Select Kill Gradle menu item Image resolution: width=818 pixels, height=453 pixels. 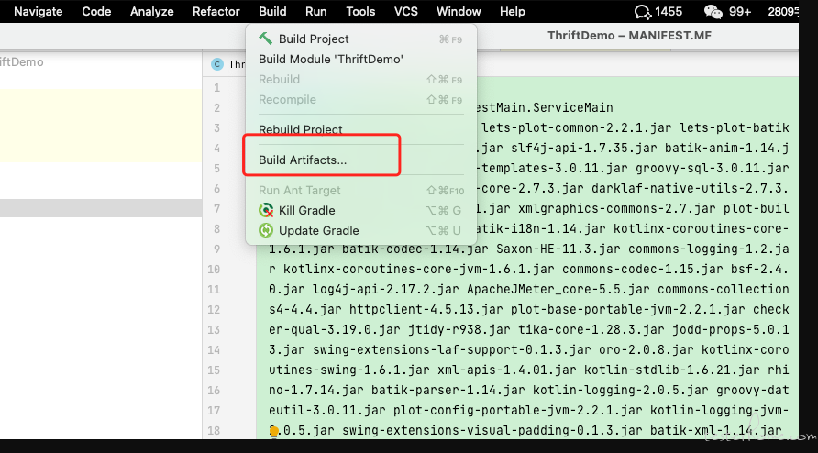click(x=361, y=210)
